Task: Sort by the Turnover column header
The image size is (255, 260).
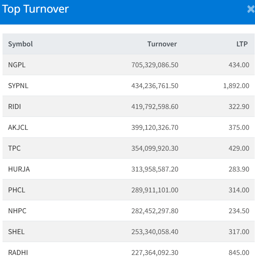Action: click(x=162, y=44)
